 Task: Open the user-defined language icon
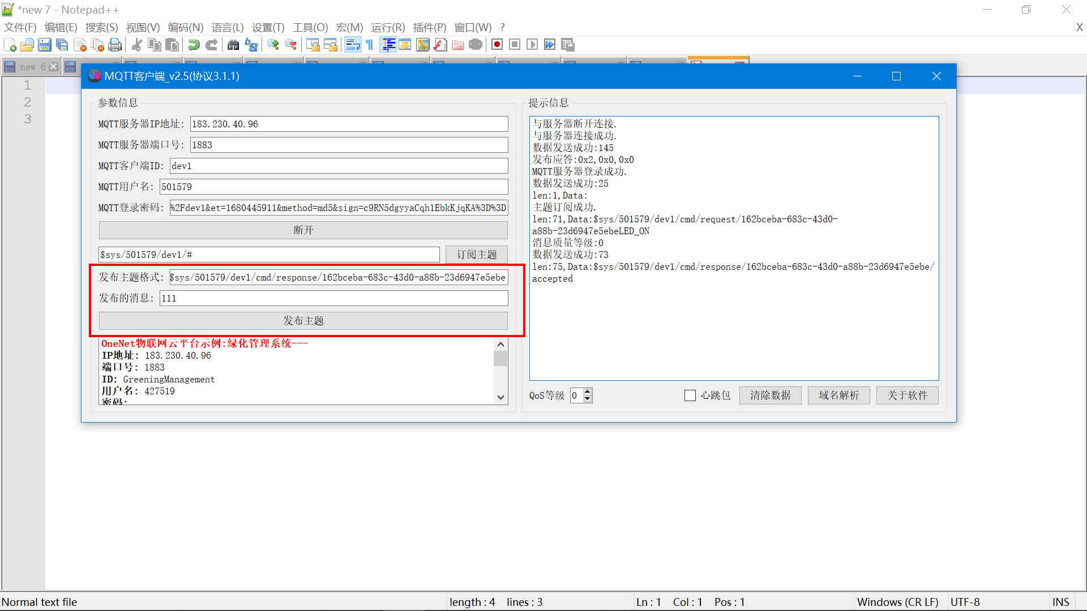[x=405, y=45]
